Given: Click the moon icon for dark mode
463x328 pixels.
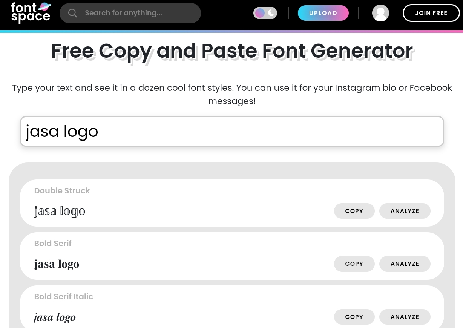Looking at the screenshot, I should click(271, 13).
